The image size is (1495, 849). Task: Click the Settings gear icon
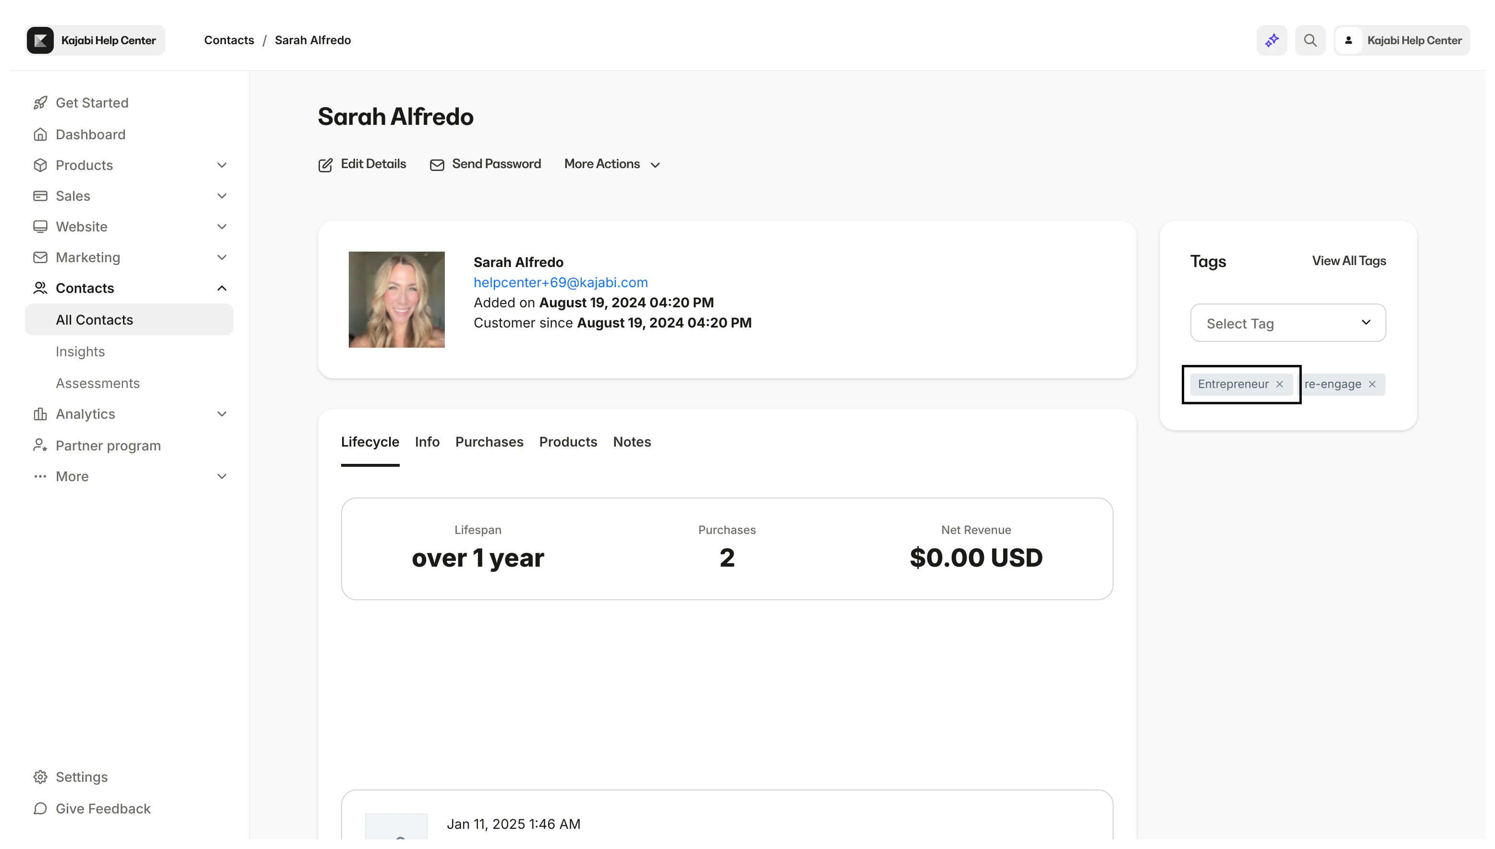pyautogui.click(x=40, y=776)
